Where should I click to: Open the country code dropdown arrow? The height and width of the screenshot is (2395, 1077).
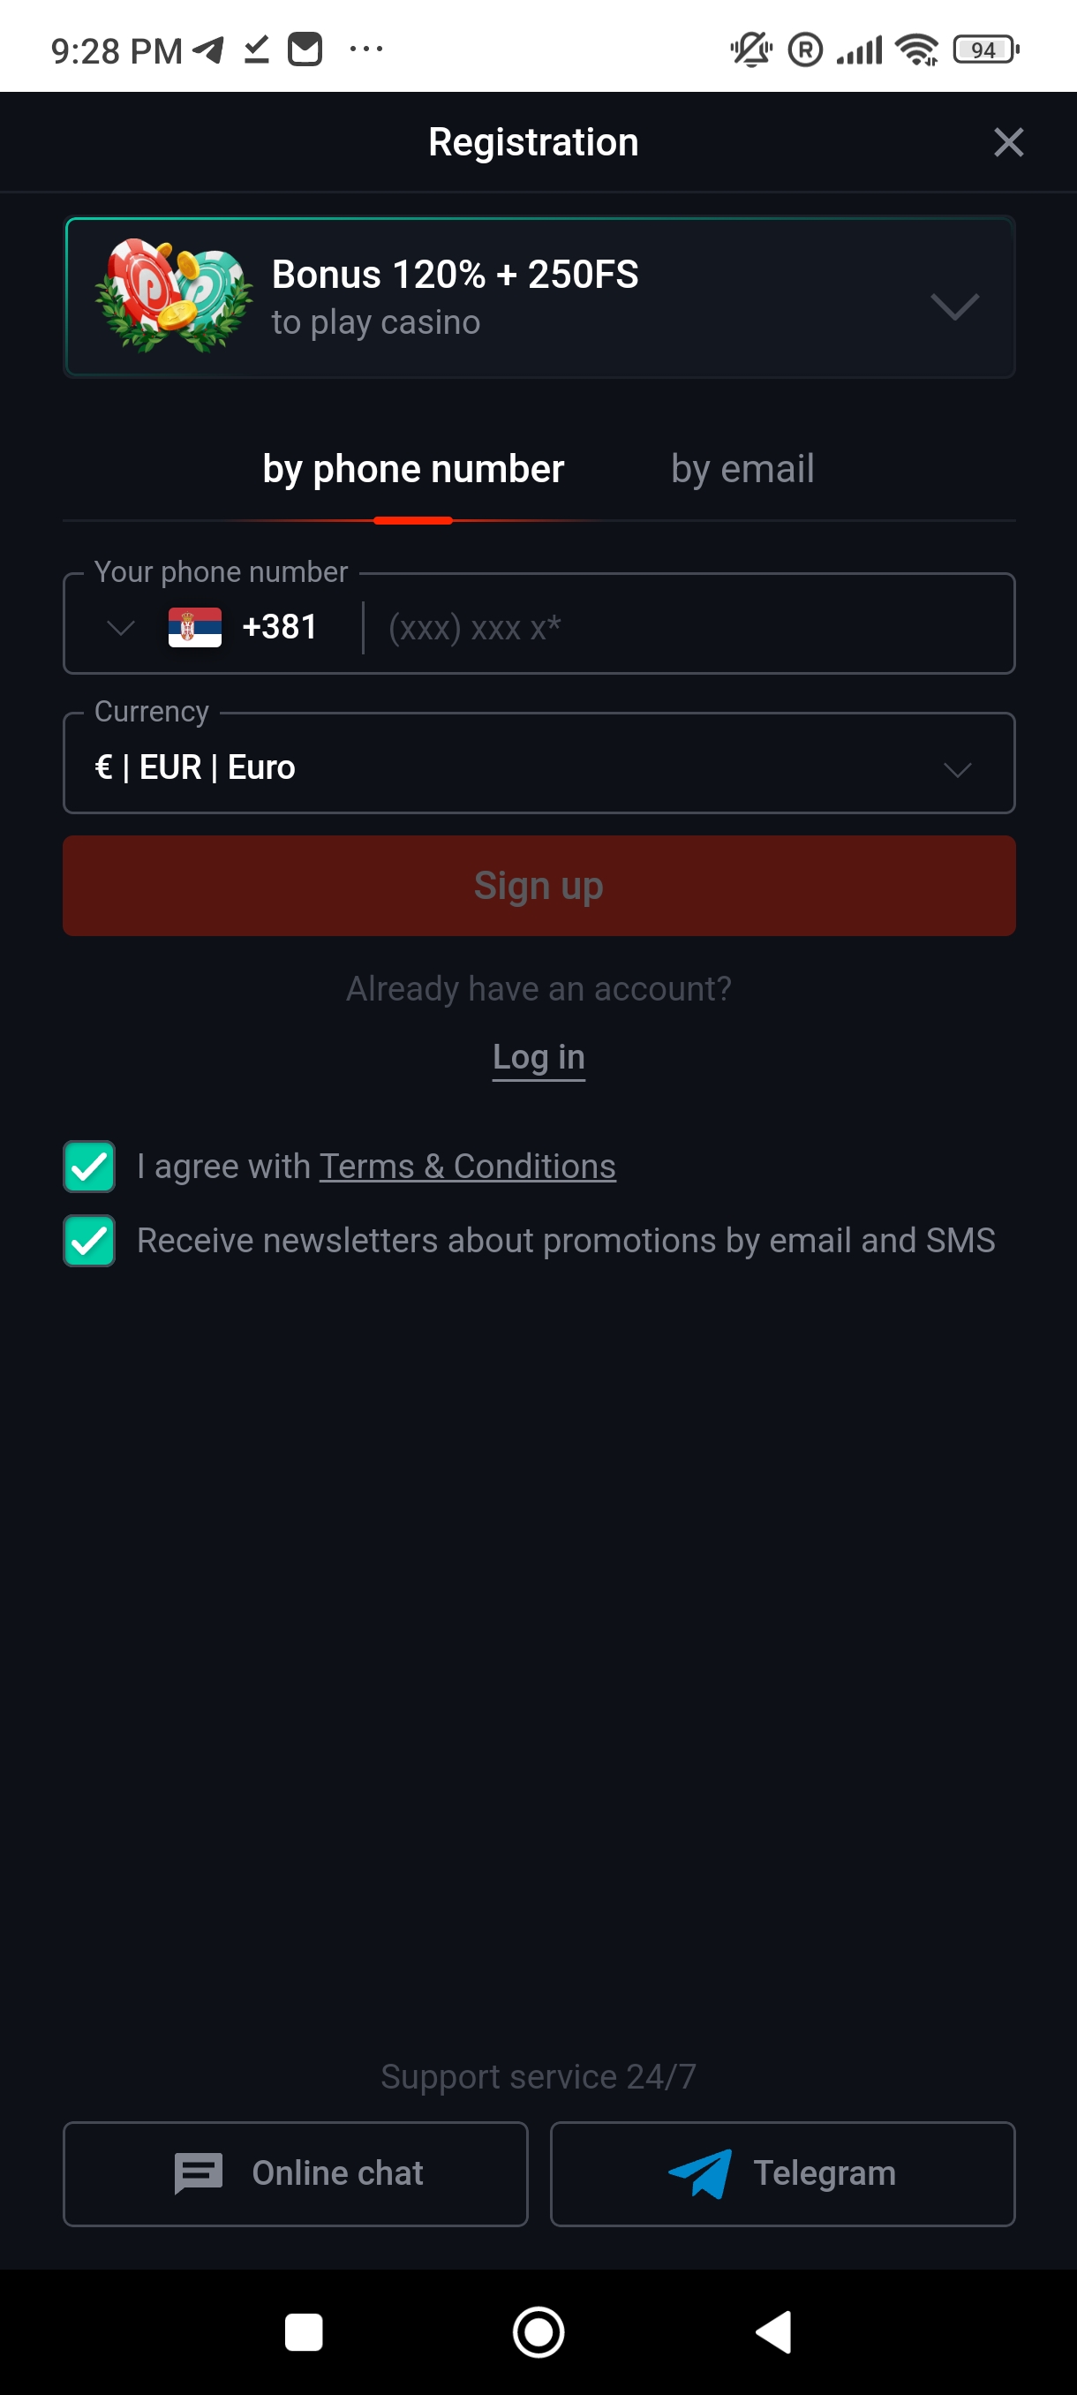121,628
